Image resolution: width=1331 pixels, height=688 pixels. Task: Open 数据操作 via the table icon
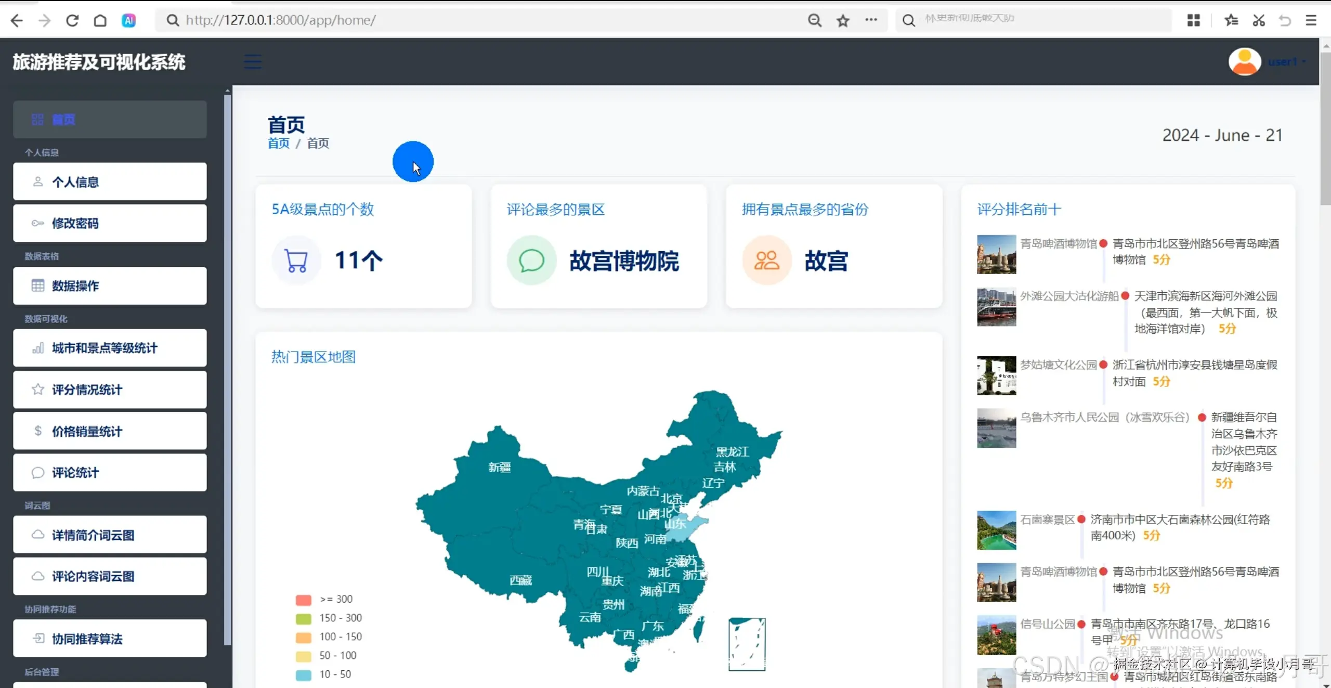tap(37, 285)
